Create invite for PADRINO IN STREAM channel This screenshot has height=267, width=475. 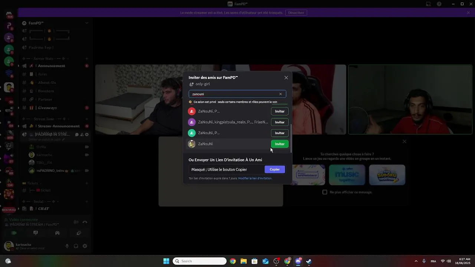coord(82,135)
